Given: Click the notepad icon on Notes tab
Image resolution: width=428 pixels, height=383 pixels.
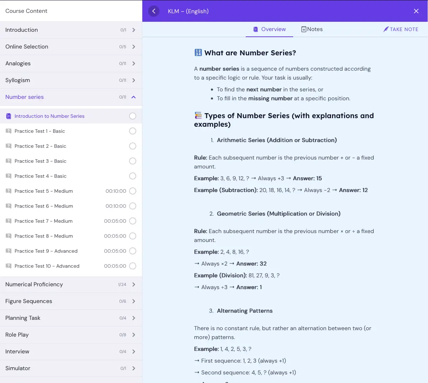Looking at the screenshot, I should coord(304,29).
